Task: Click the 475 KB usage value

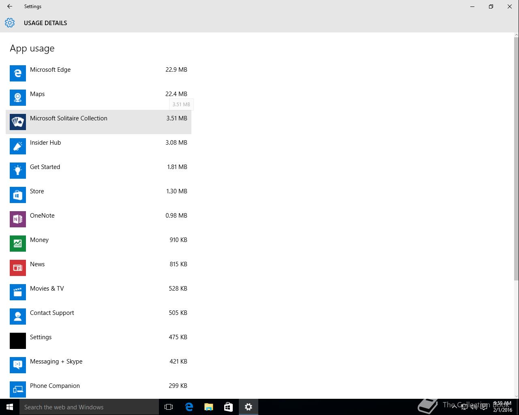Action: pyautogui.click(x=178, y=337)
